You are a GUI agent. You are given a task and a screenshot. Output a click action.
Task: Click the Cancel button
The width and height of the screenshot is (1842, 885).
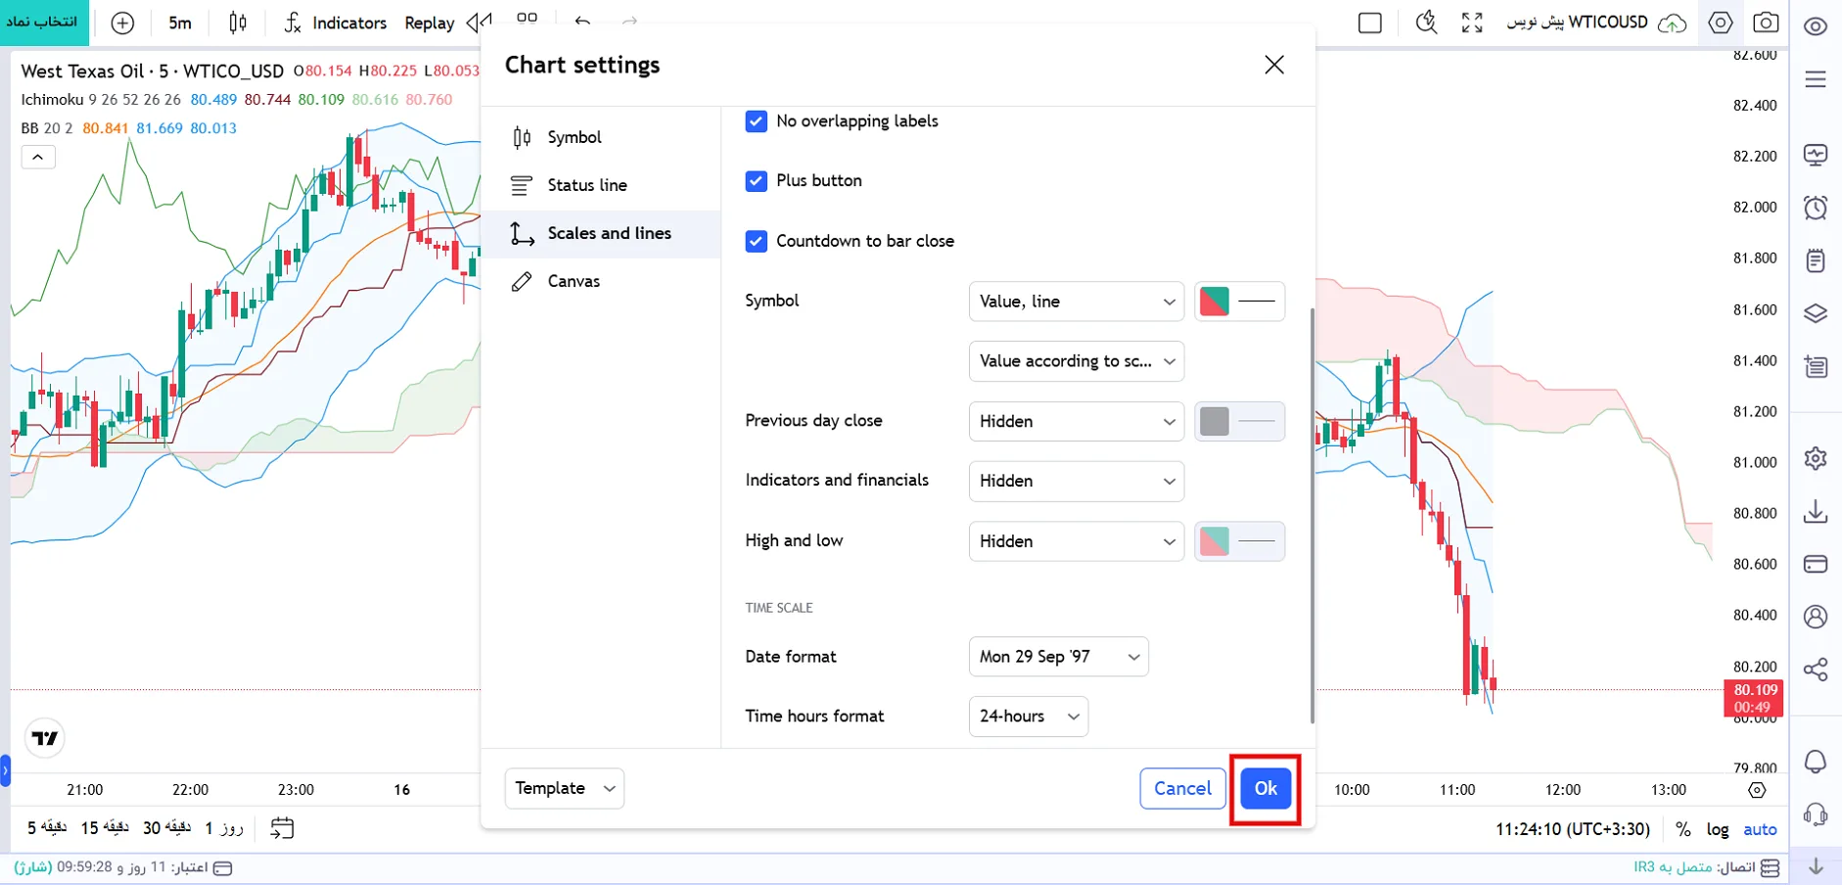[x=1182, y=789]
